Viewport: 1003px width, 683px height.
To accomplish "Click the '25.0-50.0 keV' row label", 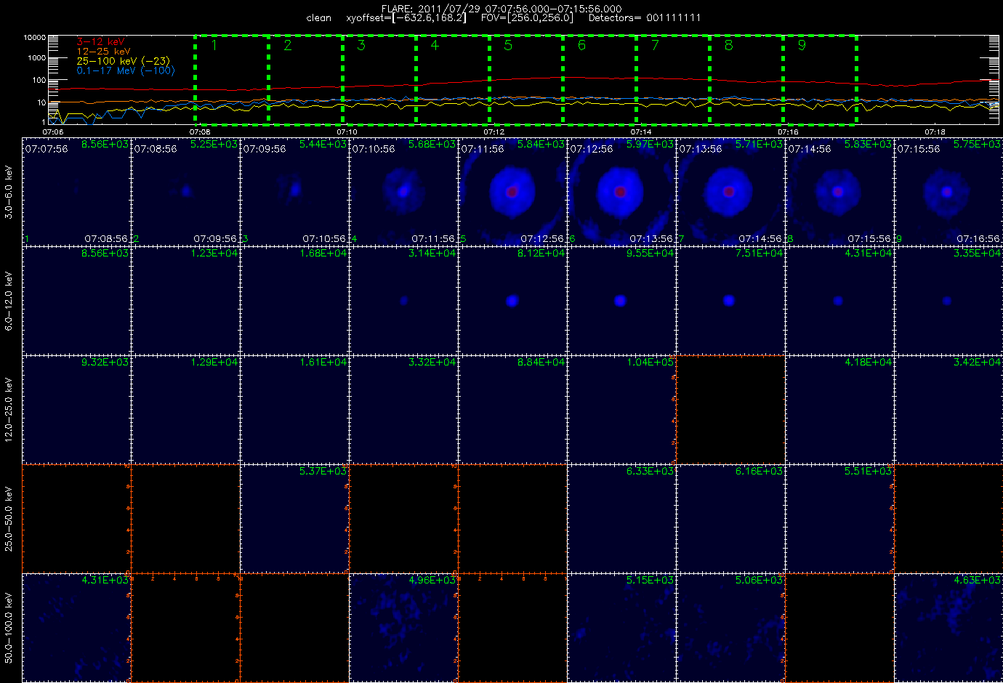I will point(9,519).
